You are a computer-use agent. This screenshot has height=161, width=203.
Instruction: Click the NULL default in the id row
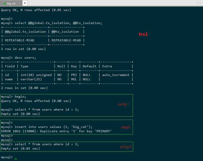click(x=87, y=75)
